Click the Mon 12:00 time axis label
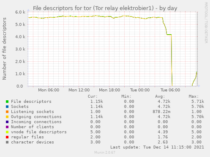The image size is (210, 157). [x=79, y=90]
